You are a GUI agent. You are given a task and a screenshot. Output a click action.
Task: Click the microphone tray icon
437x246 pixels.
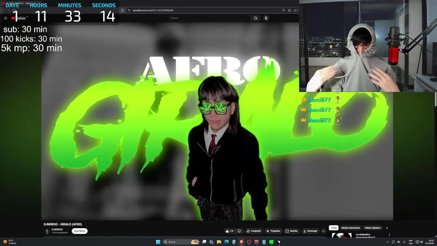(404, 242)
